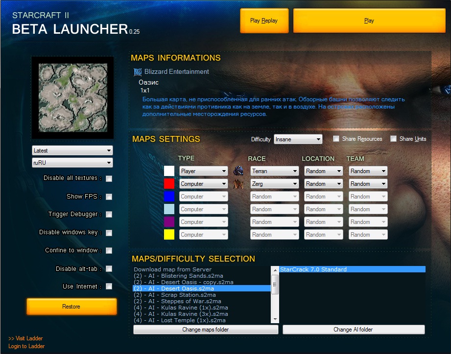The height and width of the screenshot is (354, 451).
Task: Click the Play button
Action: pyautogui.click(x=369, y=21)
